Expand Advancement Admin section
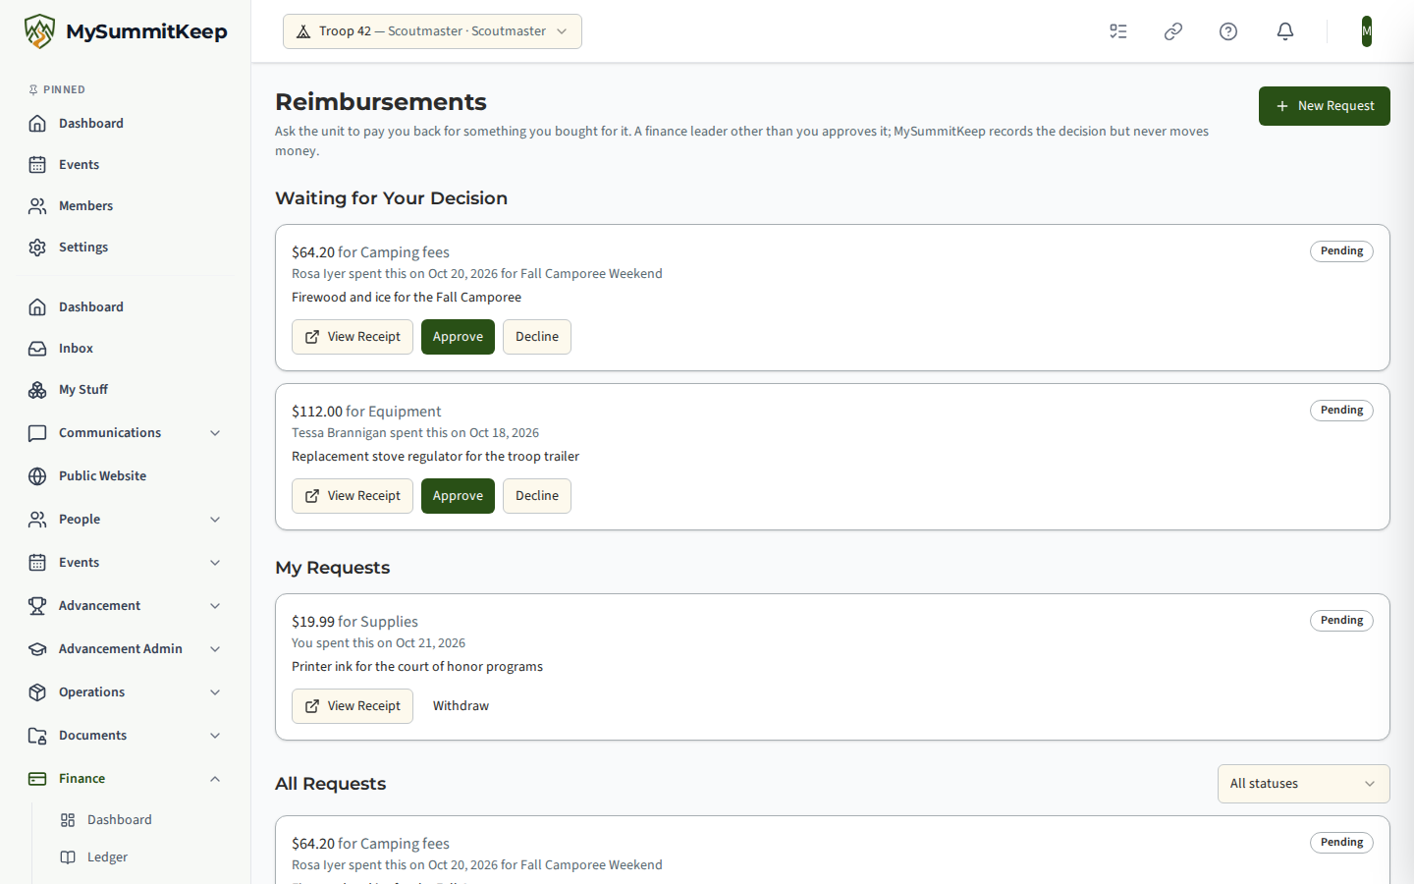 [126, 649]
